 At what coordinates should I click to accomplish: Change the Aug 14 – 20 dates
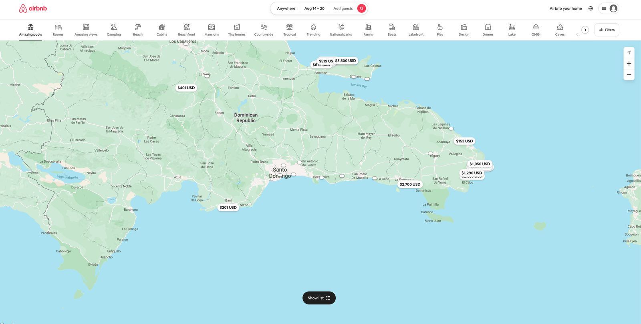point(314,8)
